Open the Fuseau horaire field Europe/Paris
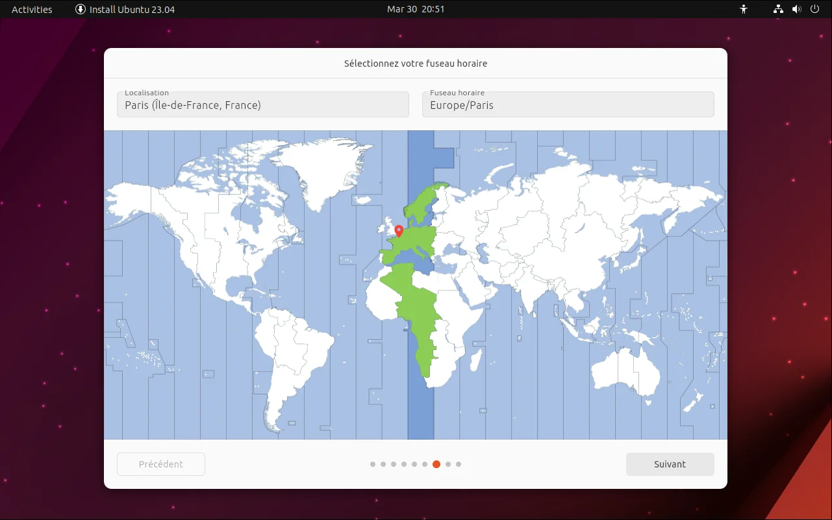Image resolution: width=832 pixels, height=520 pixels. click(x=568, y=104)
